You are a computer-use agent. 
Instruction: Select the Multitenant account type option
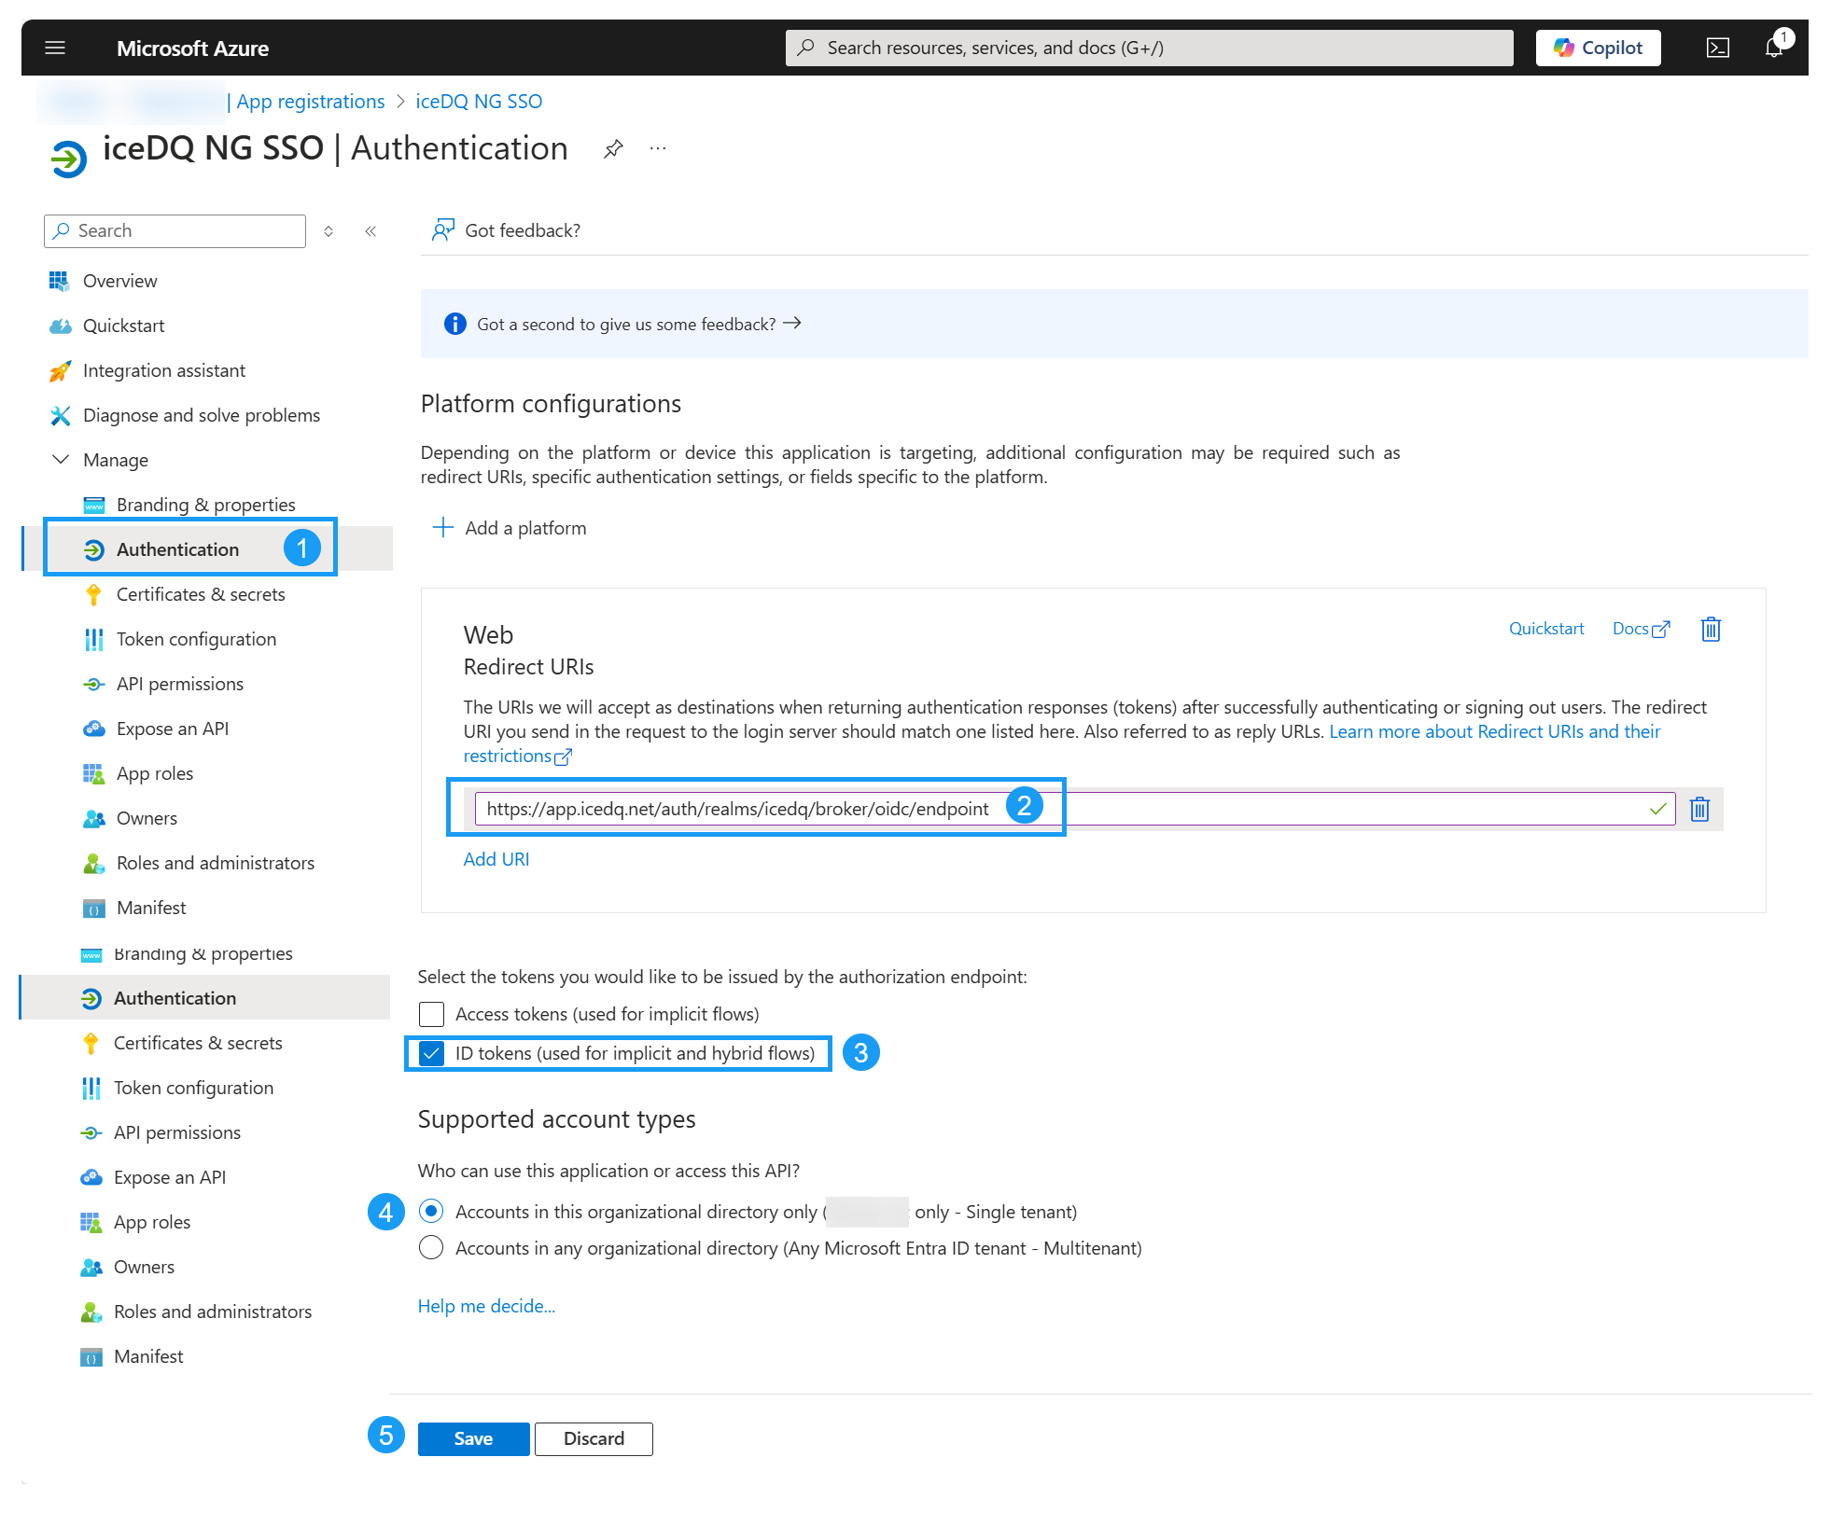[430, 1247]
